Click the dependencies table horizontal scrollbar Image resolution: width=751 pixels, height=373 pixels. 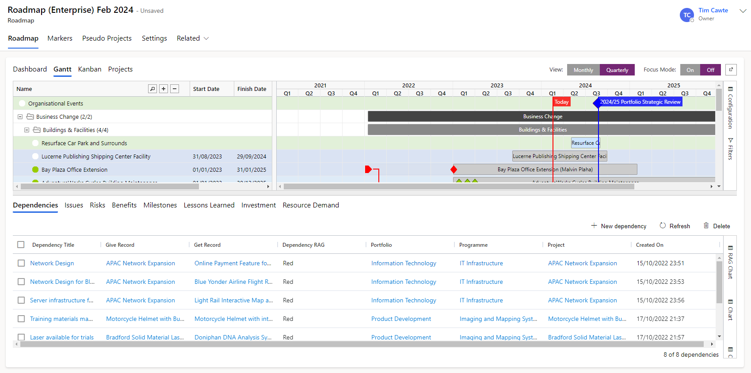pos(362,344)
